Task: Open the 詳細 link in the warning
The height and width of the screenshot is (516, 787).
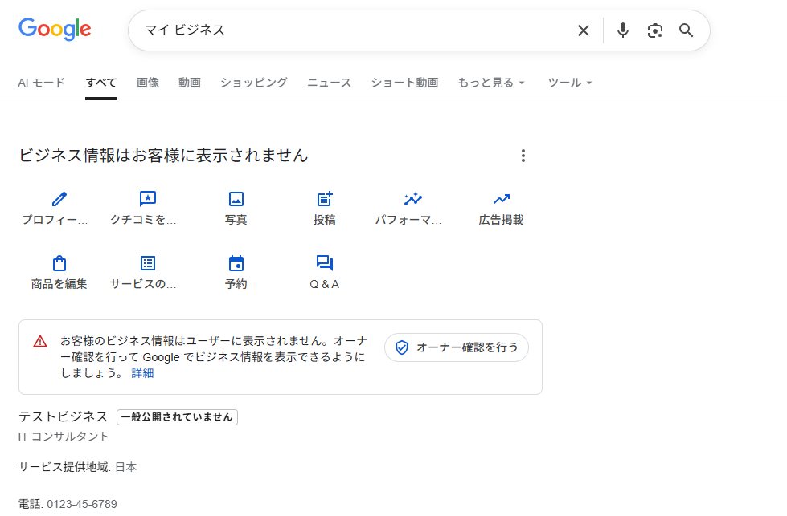Action: coord(142,372)
